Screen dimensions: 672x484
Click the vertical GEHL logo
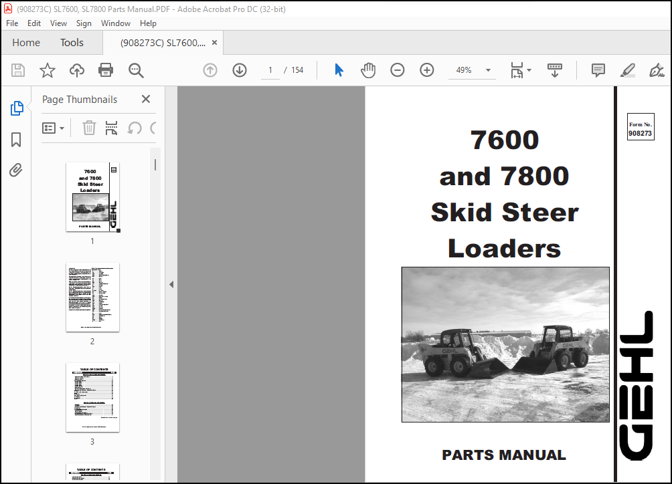point(637,385)
